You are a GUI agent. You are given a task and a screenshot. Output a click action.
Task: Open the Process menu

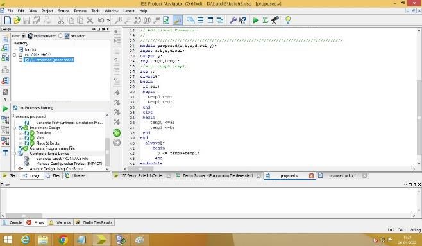(80, 11)
